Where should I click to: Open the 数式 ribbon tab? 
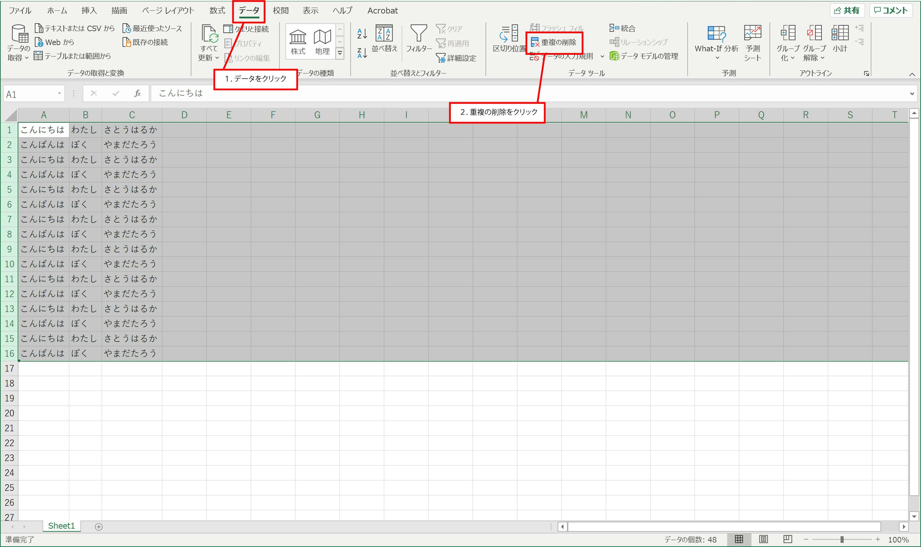[x=217, y=10]
